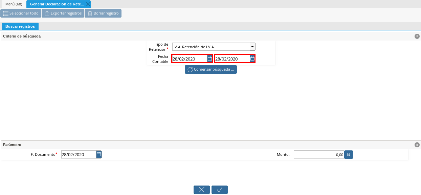This screenshot has height=195, width=421.
Task: Switch to Generar Declaracion de Rete... tab
Action: point(57,4)
